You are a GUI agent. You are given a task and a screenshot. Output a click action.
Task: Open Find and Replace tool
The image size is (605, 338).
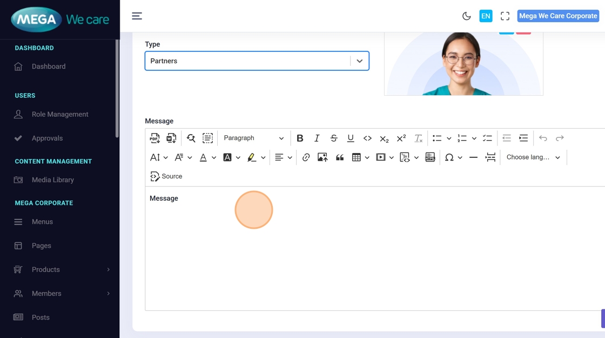click(x=191, y=138)
